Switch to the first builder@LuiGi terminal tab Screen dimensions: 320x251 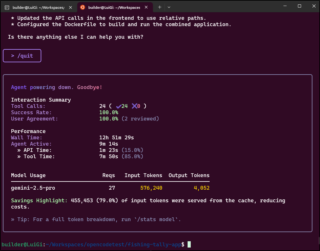click(38, 7)
